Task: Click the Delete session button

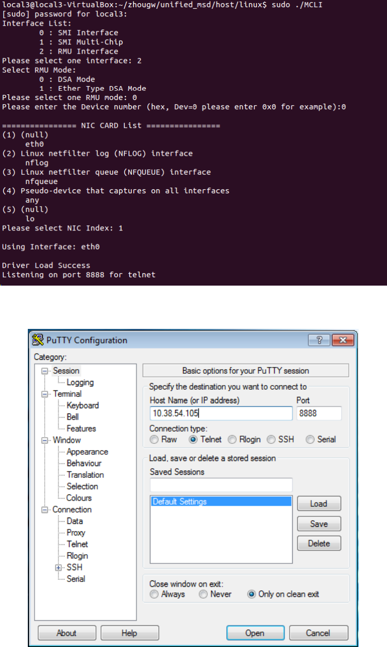Action: [318, 543]
